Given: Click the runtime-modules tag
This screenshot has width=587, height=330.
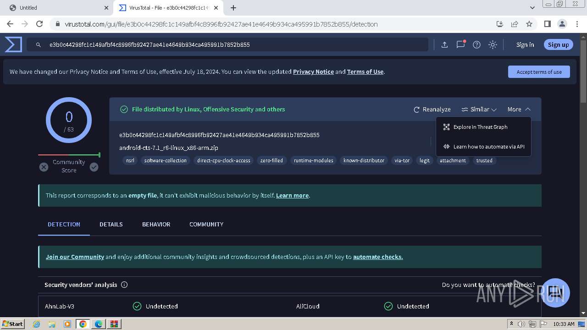Looking at the screenshot, I should click(314, 160).
